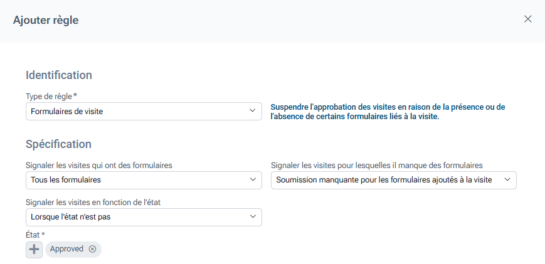Remove the Approved chip with its x icon
The height and width of the screenshot is (264, 545).
93,249
